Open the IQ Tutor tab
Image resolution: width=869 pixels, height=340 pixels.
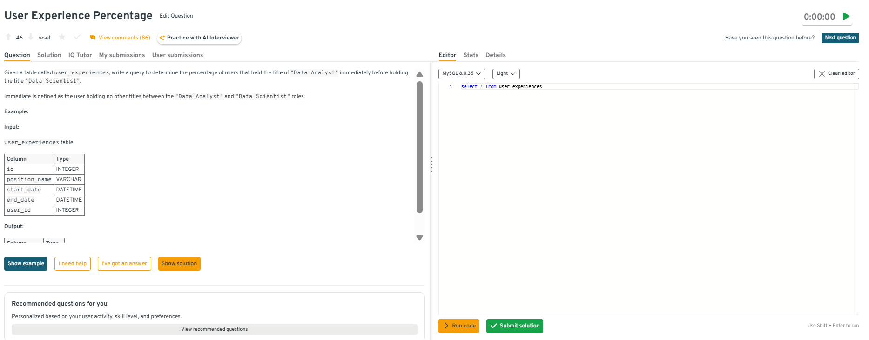click(80, 55)
